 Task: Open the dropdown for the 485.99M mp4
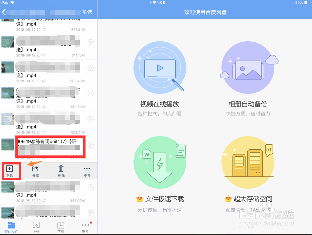[x=91, y=187]
